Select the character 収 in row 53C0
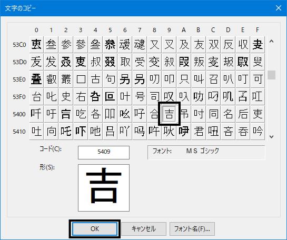Image resolution: width=287 pixels, height=240 pixels. [243, 44]
